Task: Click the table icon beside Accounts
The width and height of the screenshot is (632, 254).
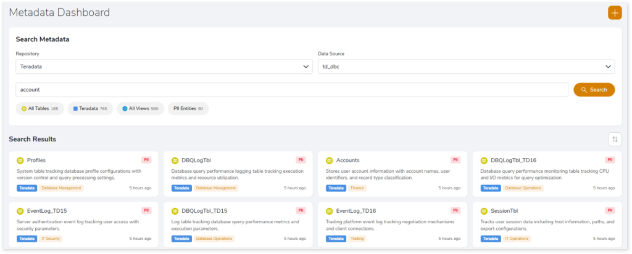Action: 330,161
